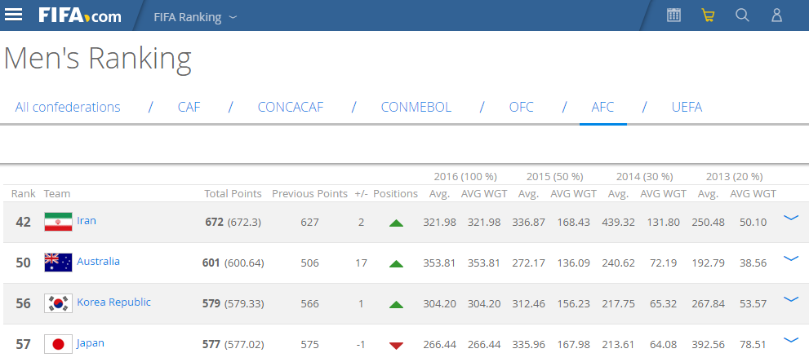Image resolution: width=809 pixels, height=362 pixels.
Task: Click the Korea Republic flag icon
Action: click(58, 303)
